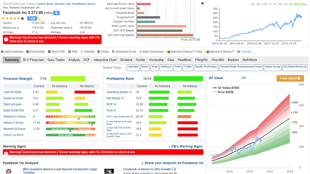310x174 pixels.
Task: Open the Piotroski F-Score link
Action: coord(14,117)
